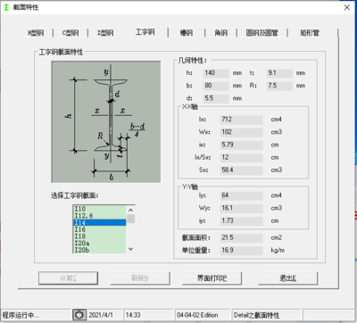The height and width of the screenshot is (323, 357).
Task: Switch to the 圆钢及圆管 tab
Action: pyautogui.click(x=262, y=33)
